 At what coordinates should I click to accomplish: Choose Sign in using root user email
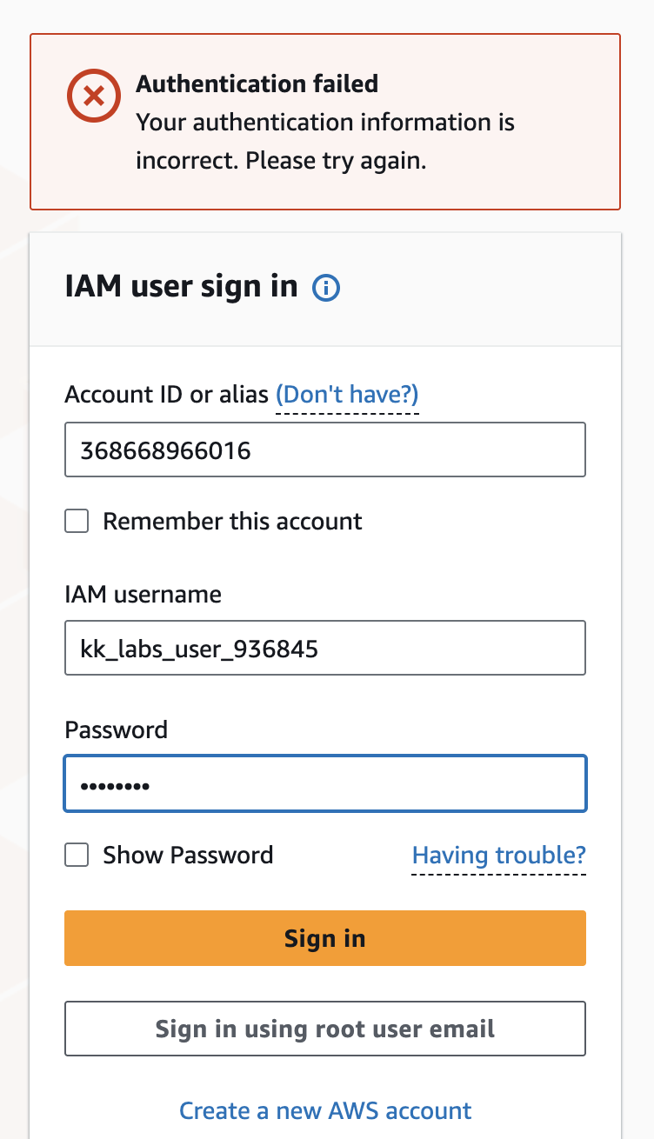pyautogui.click(x=324, y=1029)
